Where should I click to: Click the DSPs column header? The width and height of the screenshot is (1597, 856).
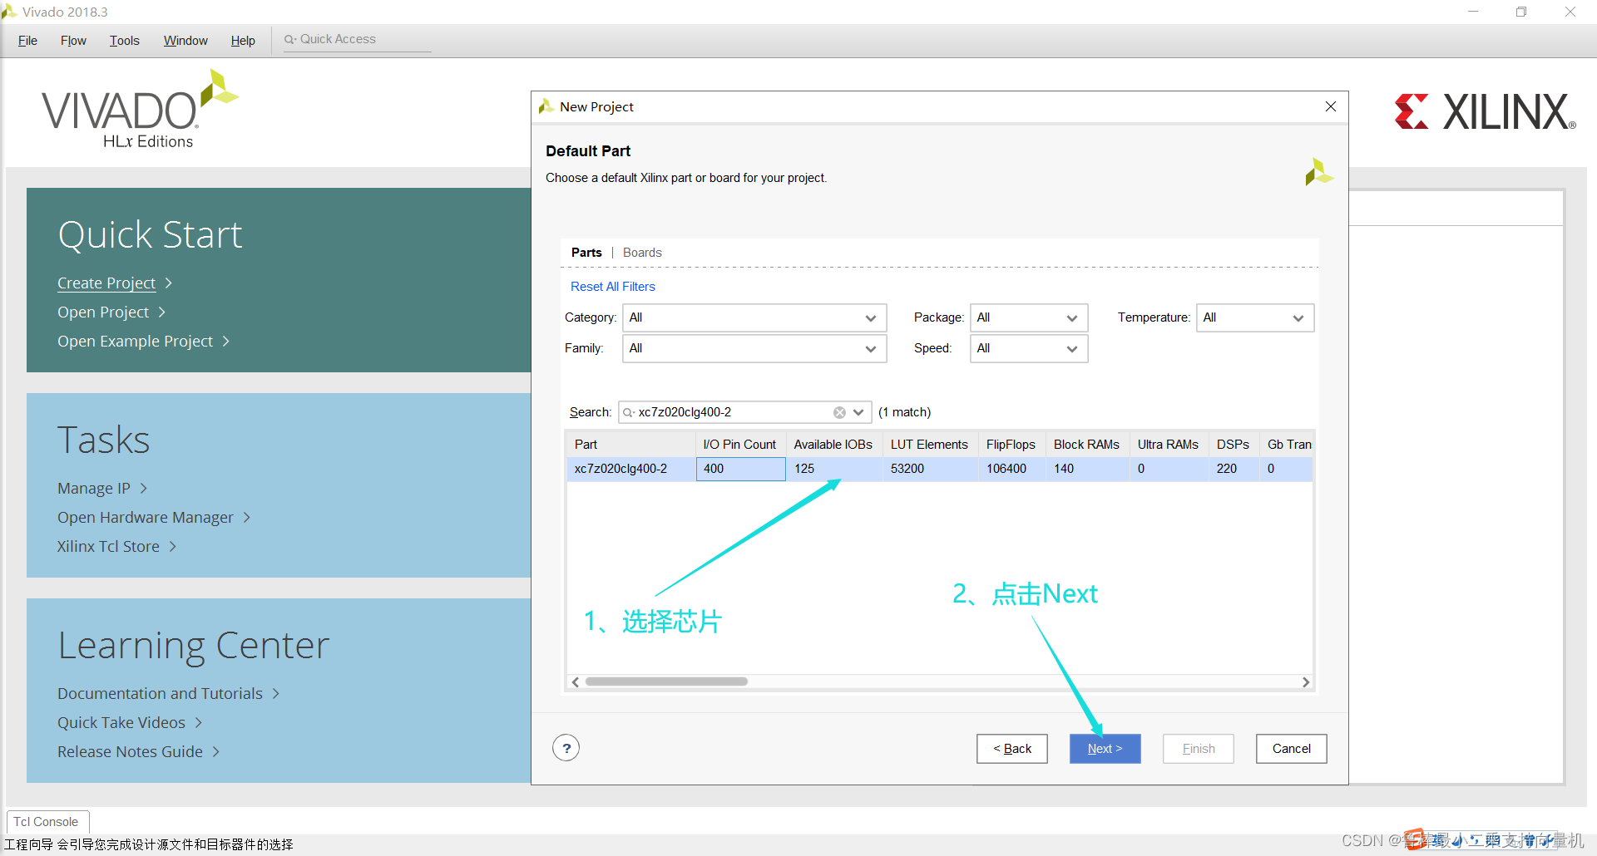[1233, 445]
